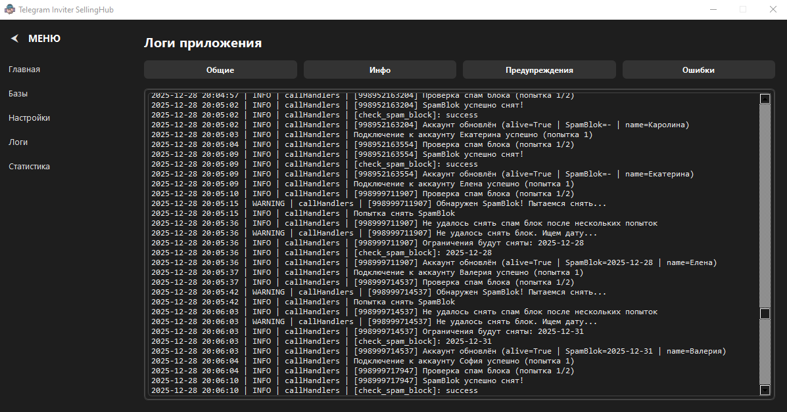Image resolution: width=787 pixels, height=412 pixels.
Task: Click the scrollbar up arrow button
Action: click(765, 98)
